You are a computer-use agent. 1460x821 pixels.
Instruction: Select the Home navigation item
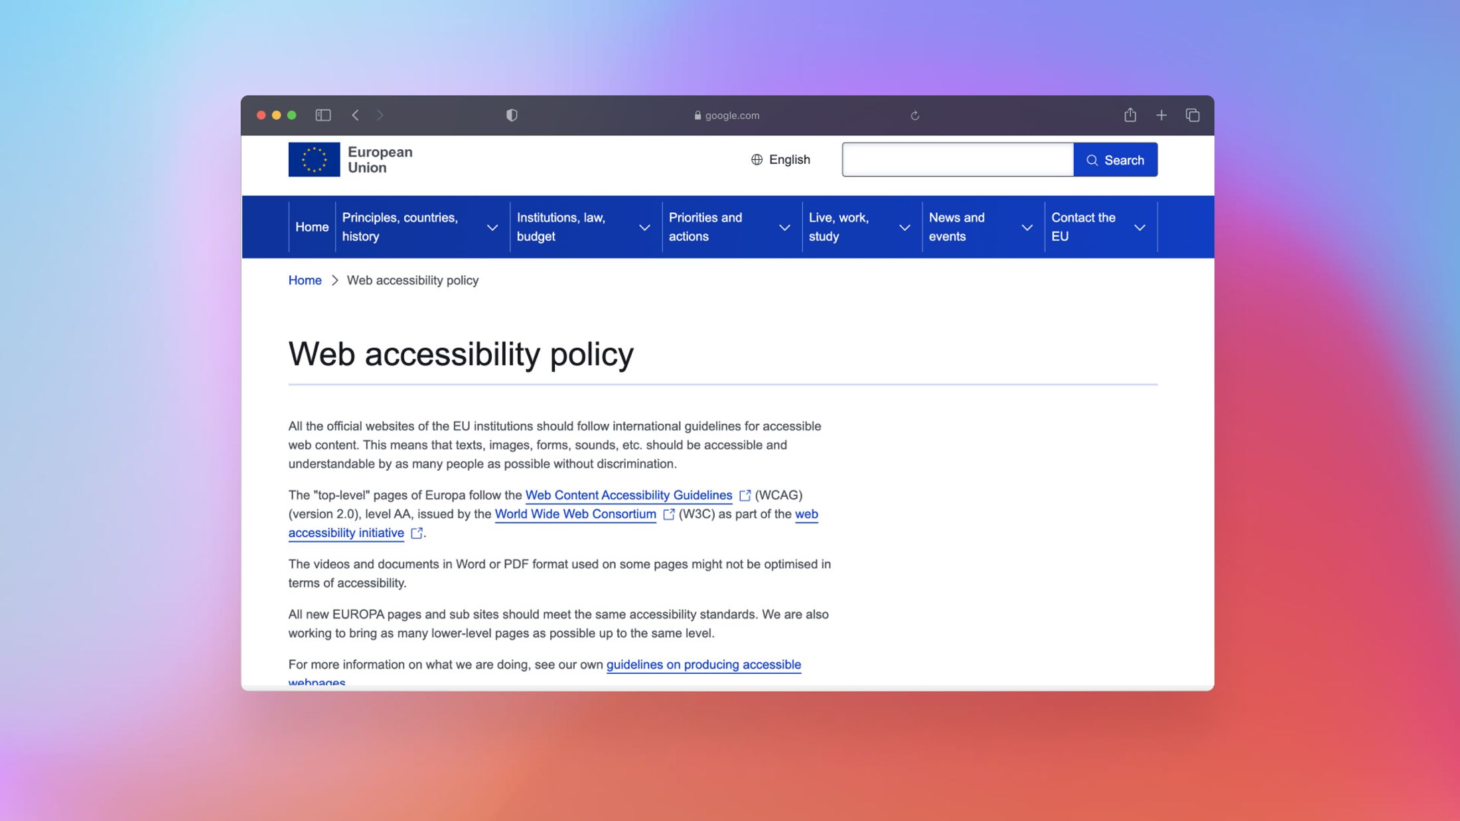click(311, 227)
